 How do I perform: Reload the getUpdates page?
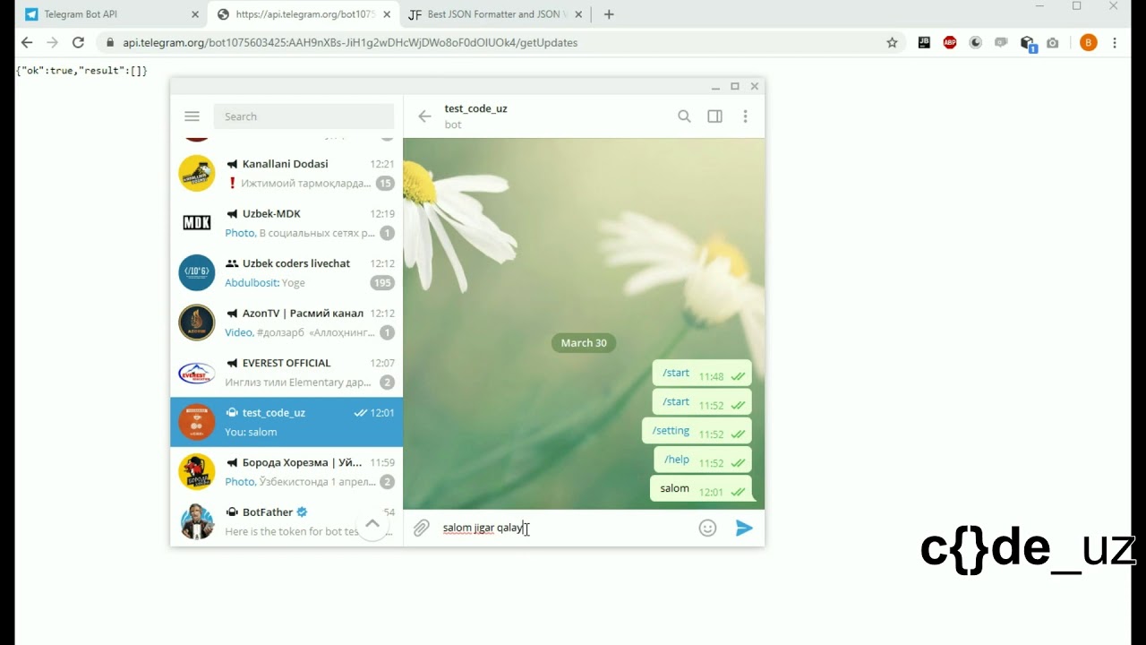click(x=78, y=42)
